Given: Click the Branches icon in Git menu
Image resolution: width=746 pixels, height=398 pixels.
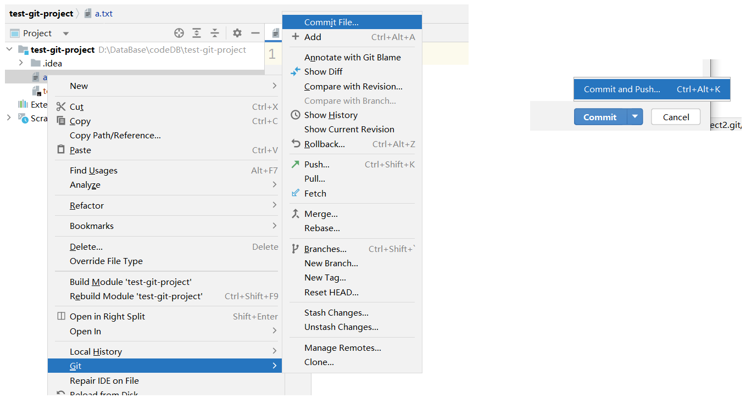Looking at the screenshot, I should [296, 249].
